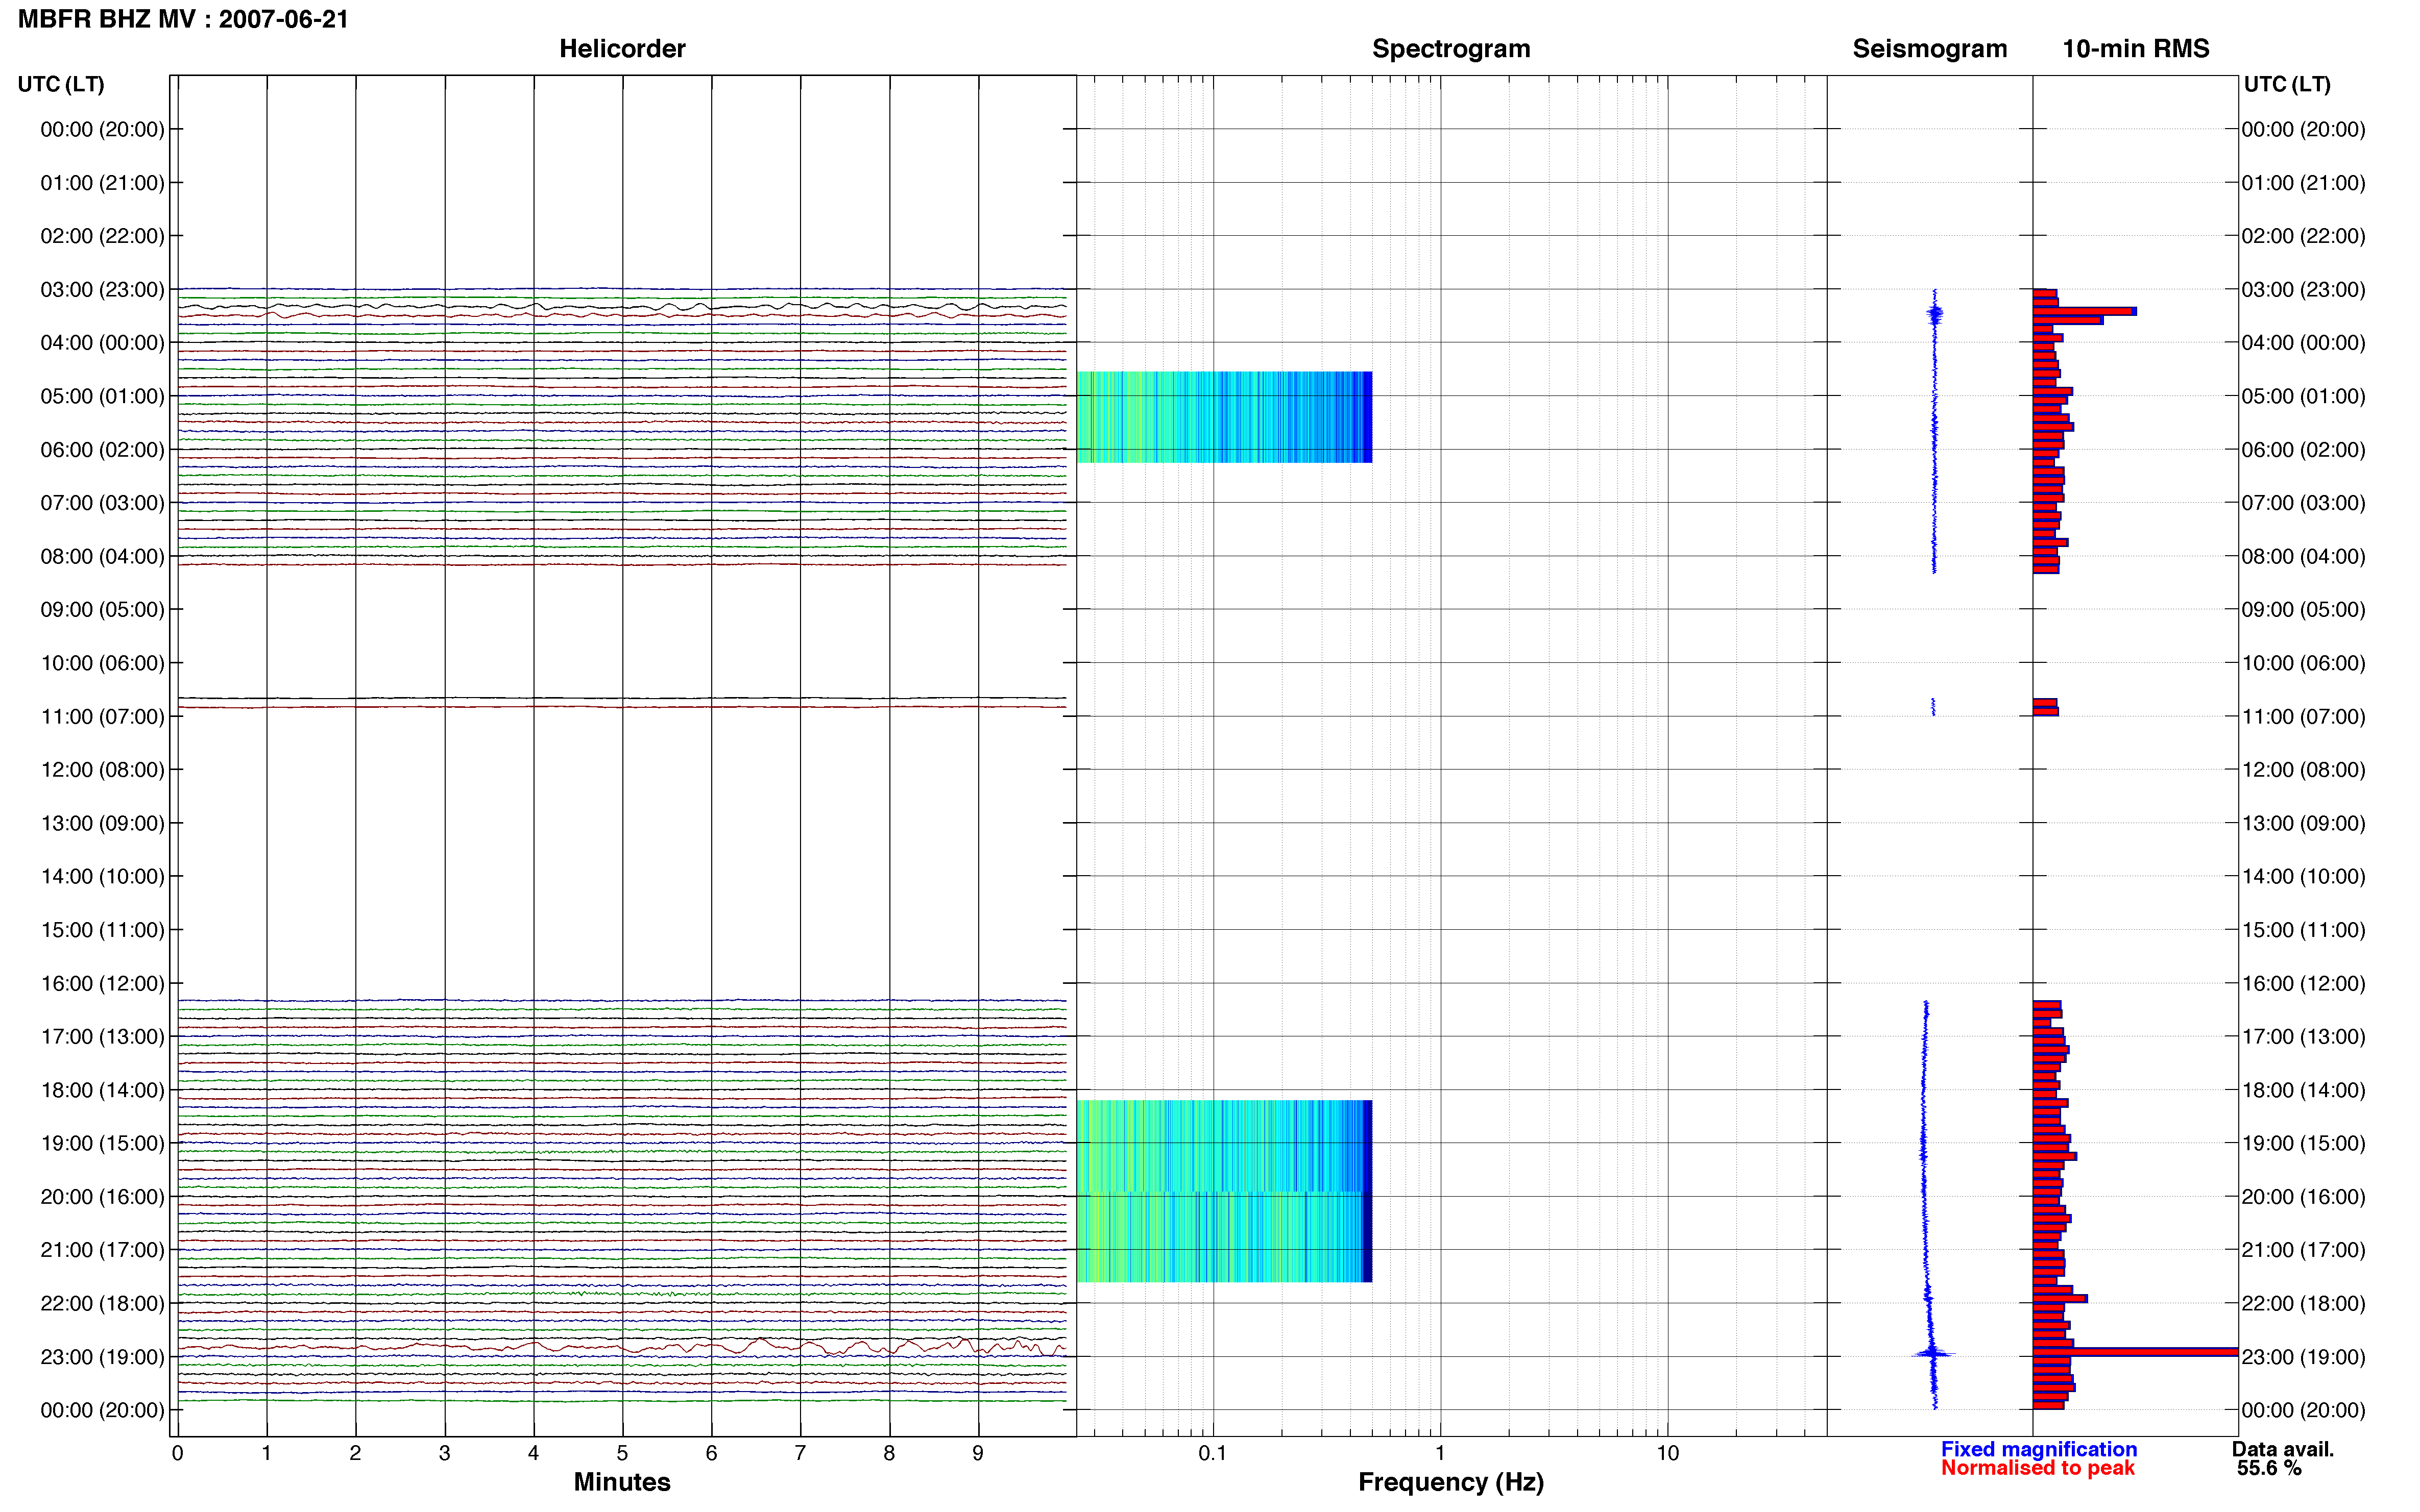Click the Seismogram column heading
Image resolution: width=2420 pixels, height=1512 pixels.
pyautogui.click(x=1930, y=48)
